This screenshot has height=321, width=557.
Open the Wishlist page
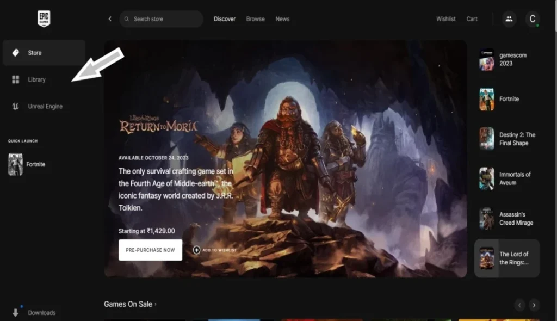[446, 19]
